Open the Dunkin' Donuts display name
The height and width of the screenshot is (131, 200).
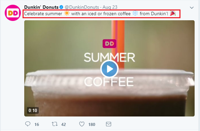[x=41, y=7]
